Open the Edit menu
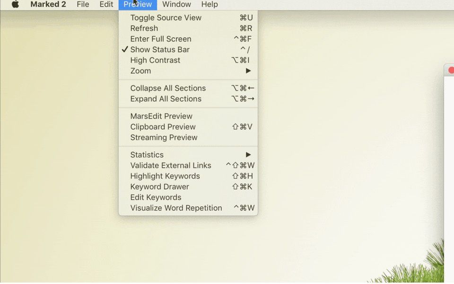 click(106, 4)
